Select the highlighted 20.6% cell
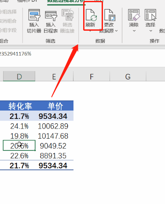165x204 pixels. click(19, 146)
